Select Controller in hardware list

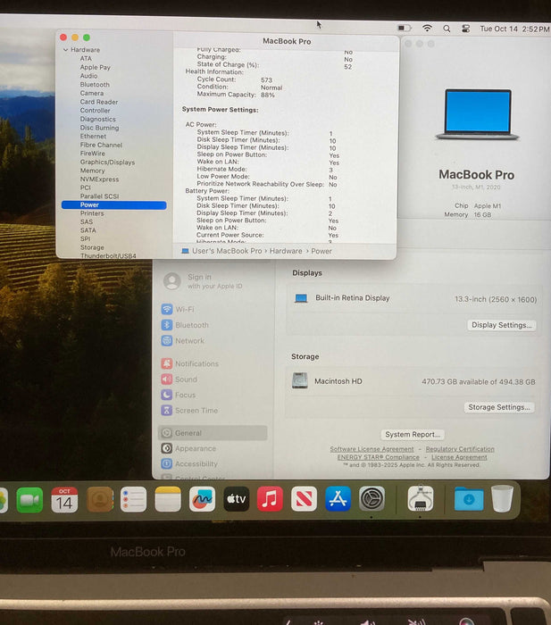(x=95, y=111)
